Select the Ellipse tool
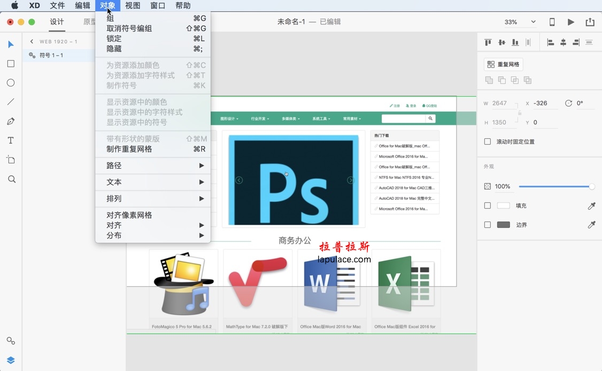 point(11,83)
